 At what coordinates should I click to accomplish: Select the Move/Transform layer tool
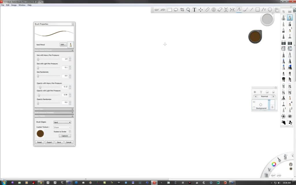point(201,10)
